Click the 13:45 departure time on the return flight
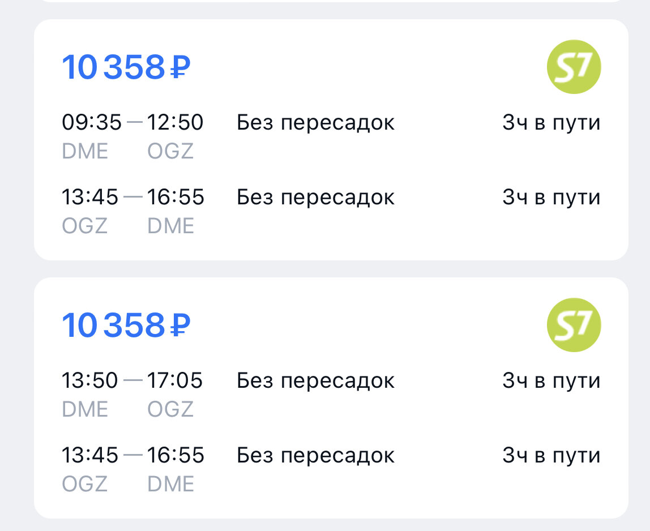This screenshot has width=650, height=531. pos(92,196)
